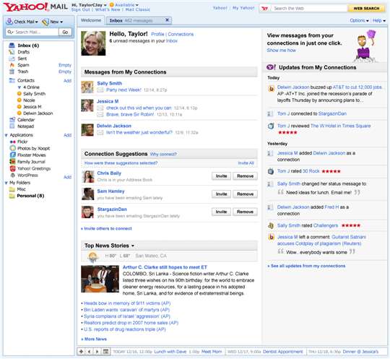Image resolution: width=390 pixels, height=359 pixels.
Task: Close the Inbox tab
Action: coord(168,20)
